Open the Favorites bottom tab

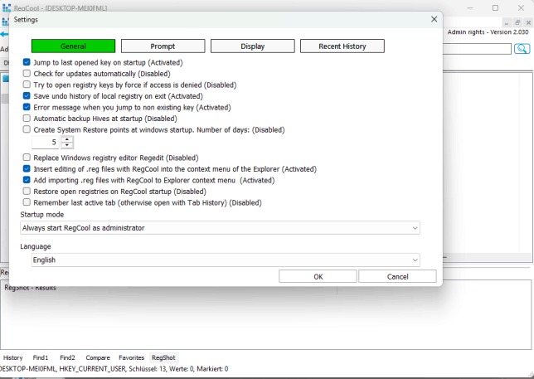point(131,357)
